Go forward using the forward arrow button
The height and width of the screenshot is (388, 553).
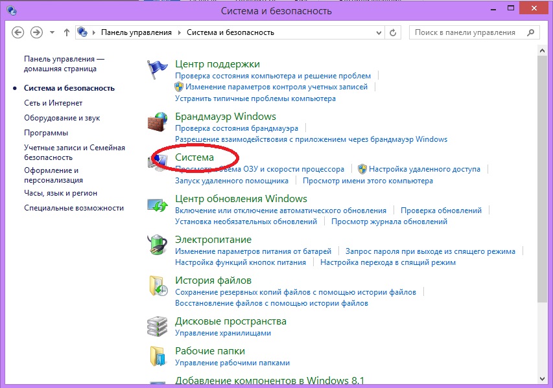[x=36, y=32]
